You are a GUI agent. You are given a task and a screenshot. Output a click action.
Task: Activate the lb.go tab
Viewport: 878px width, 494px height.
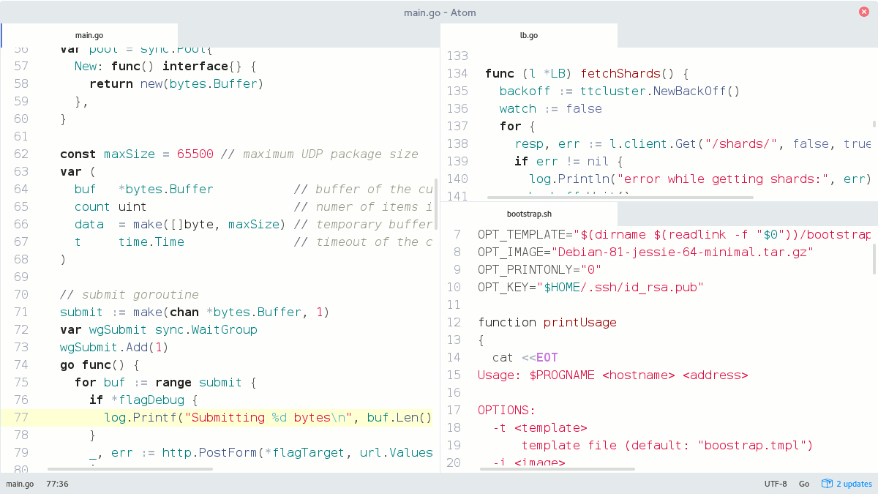[x=528, y=35]
